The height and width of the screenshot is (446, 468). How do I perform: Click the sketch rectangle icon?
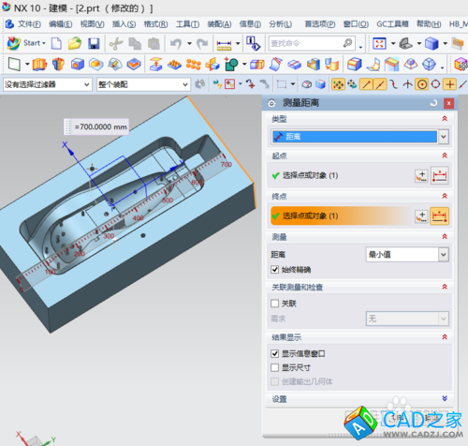click(14, 65)
